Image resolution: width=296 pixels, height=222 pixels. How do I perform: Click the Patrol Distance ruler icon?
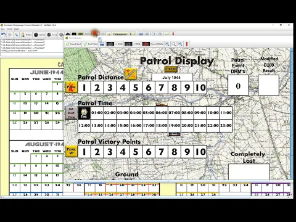click(131, 74)
